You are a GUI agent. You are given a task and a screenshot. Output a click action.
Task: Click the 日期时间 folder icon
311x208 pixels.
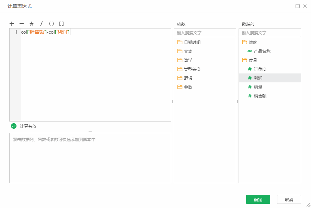coord(181,42)
